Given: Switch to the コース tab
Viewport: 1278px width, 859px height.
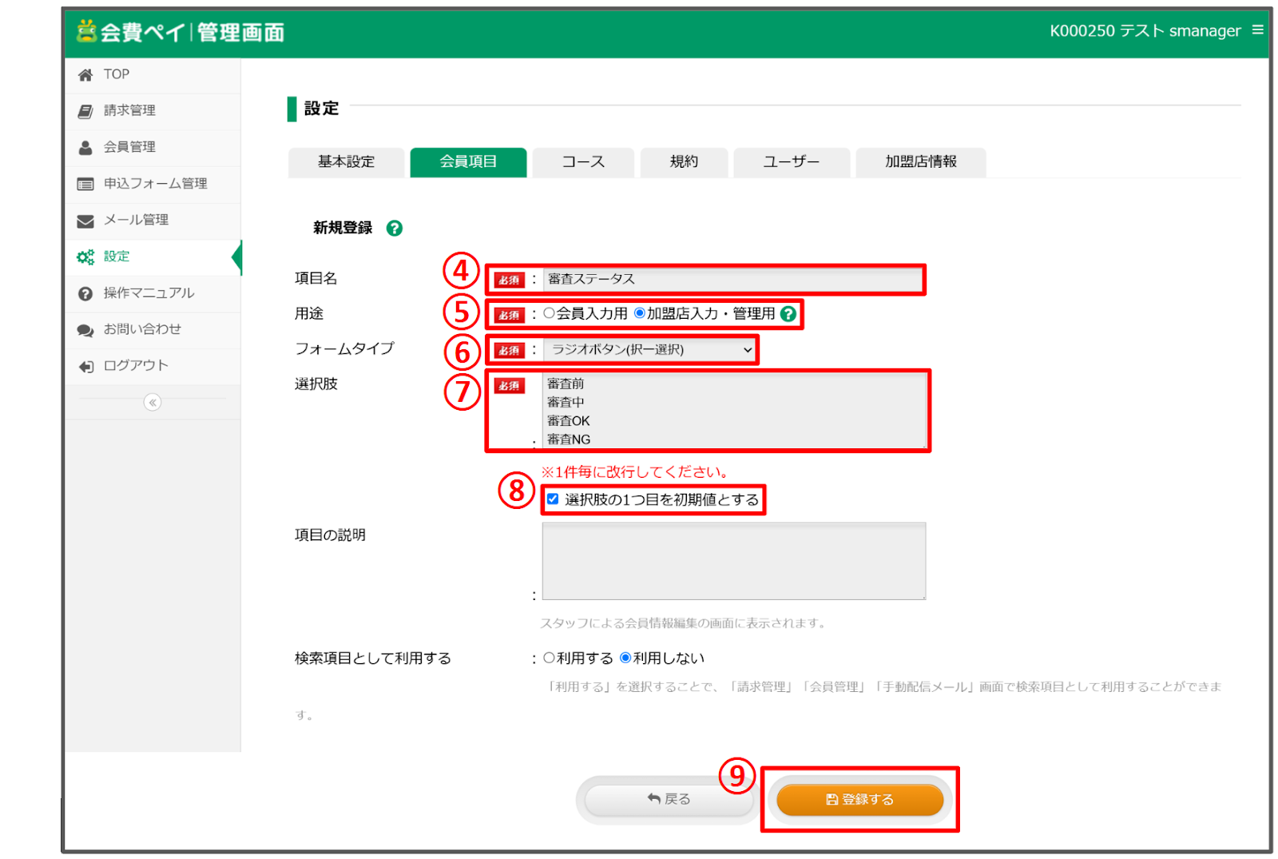Looking at the screenshot, I should [x=583, y=162].
